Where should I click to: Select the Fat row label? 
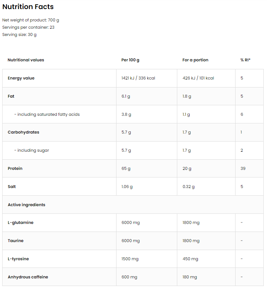pos(11,96)
